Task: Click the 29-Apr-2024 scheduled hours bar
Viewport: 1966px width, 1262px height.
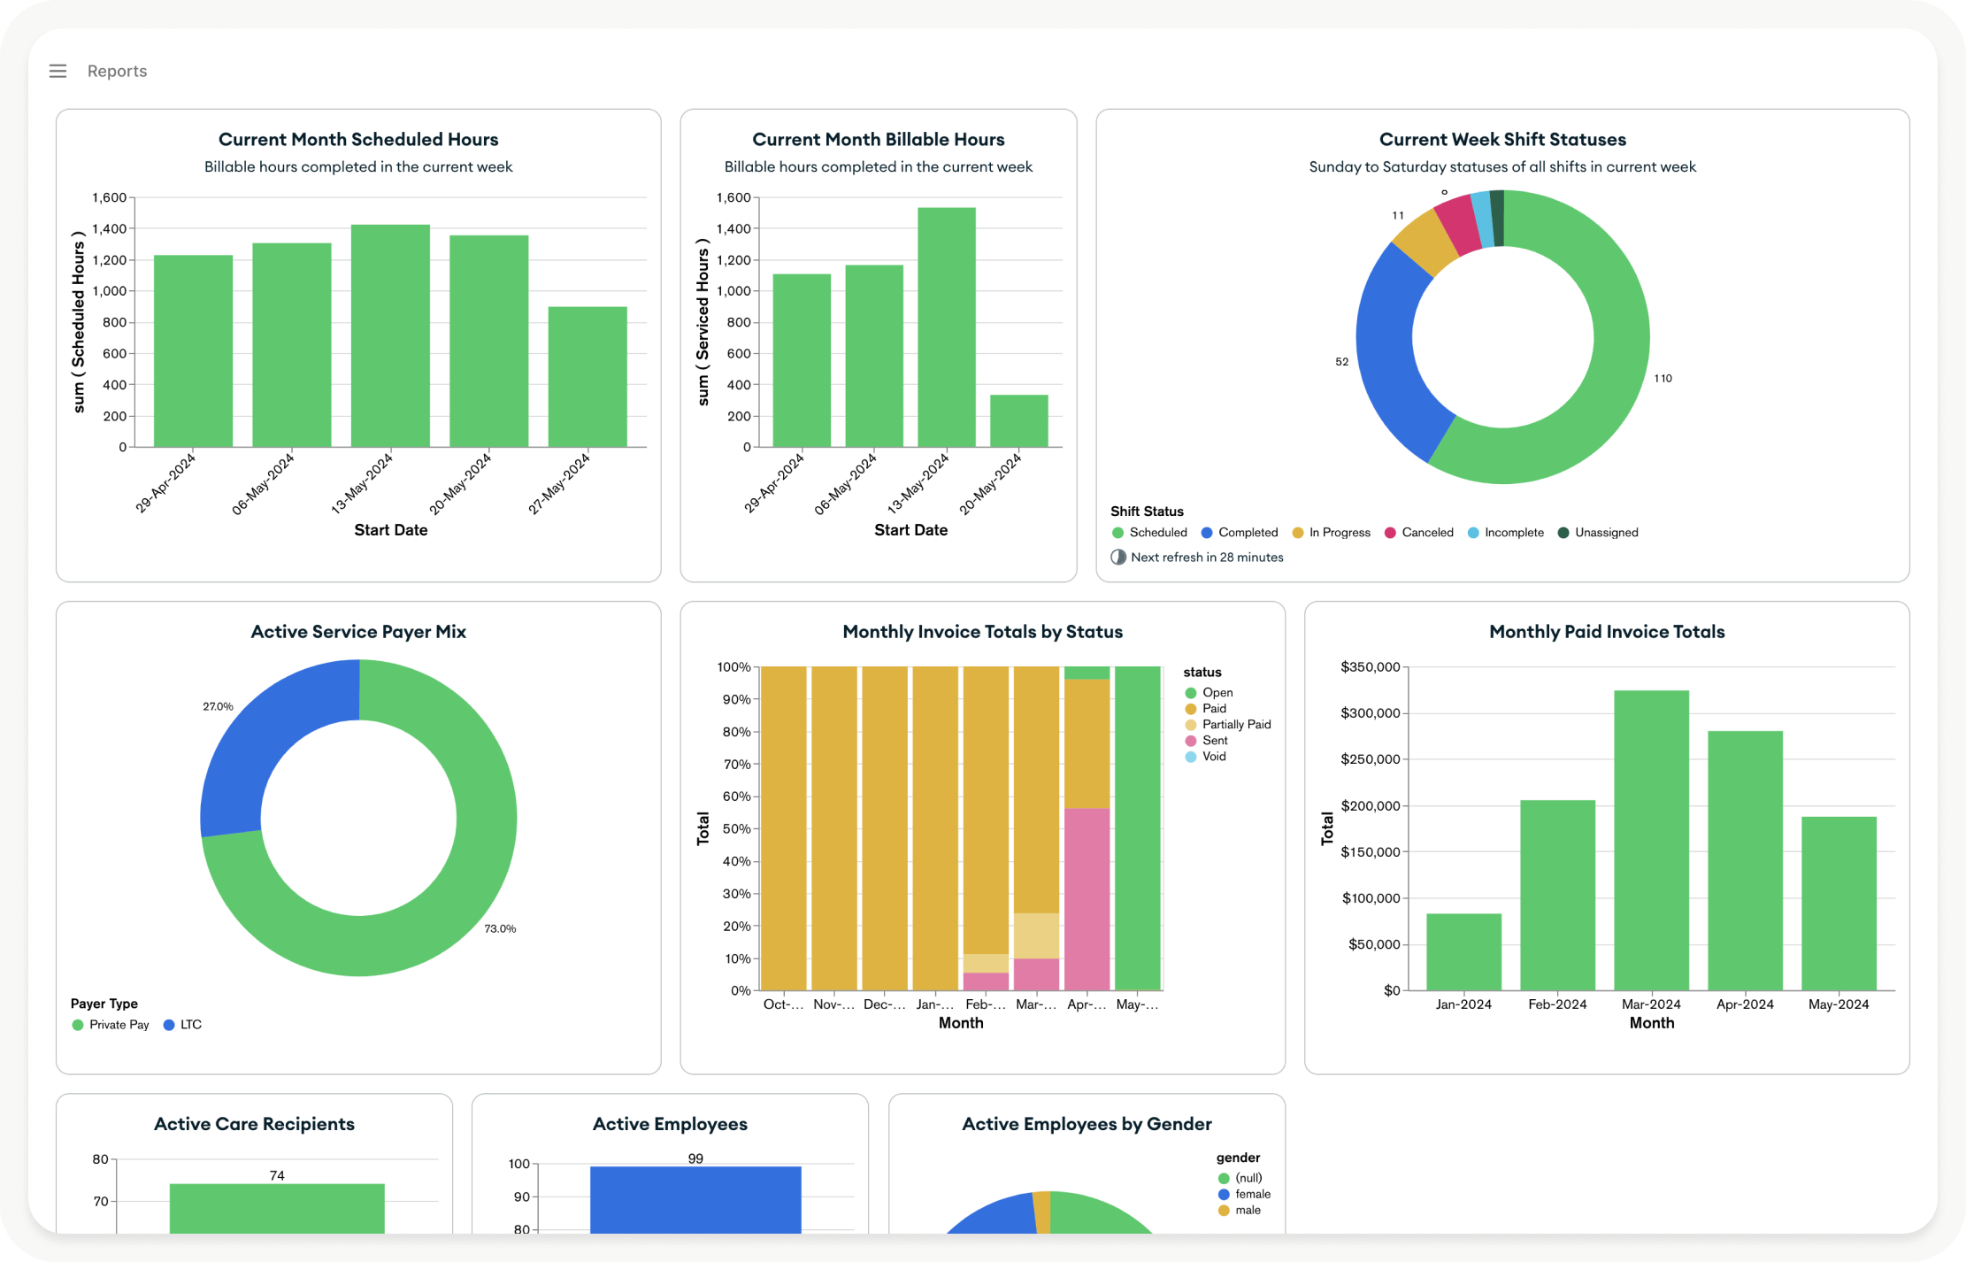Action: [x=194, y=351]
